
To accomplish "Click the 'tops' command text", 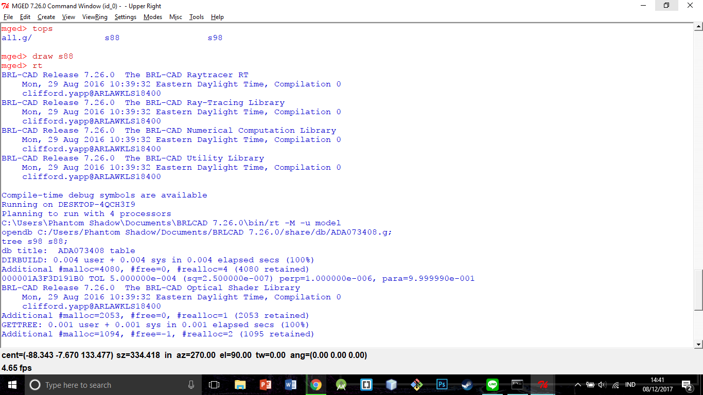I will [43, 29].
